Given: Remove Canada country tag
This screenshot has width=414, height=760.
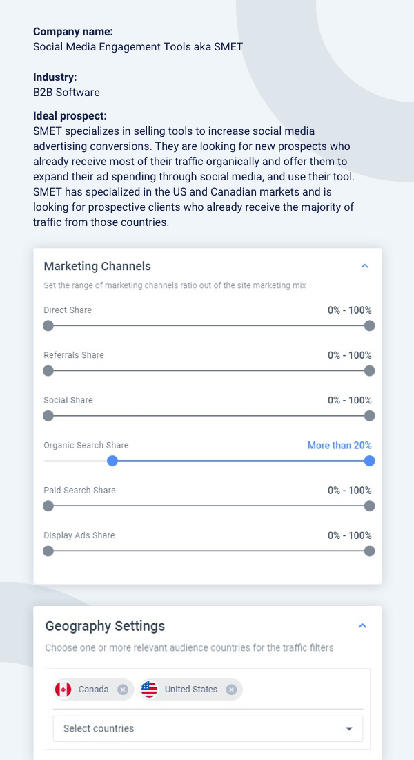Looking at the screenshot, I should coord(123,690).
